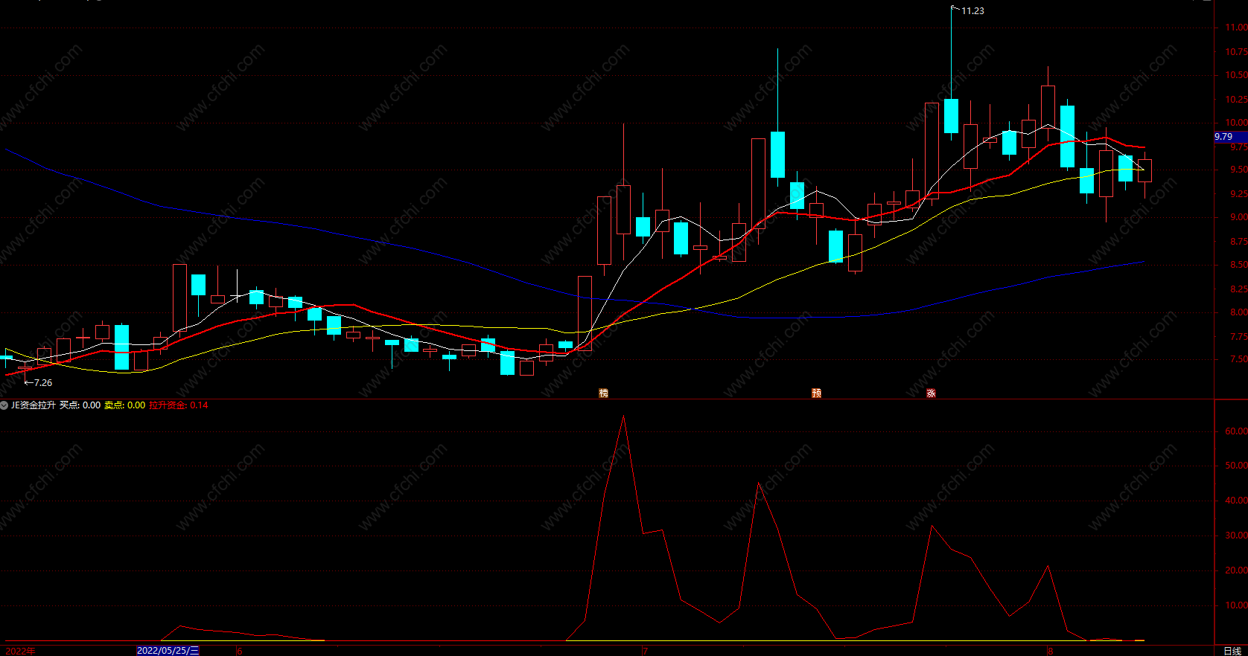1248x656 pixels.
Task: Click the 涨 limit-up marker icon
Action: click(x=931, y=393)
